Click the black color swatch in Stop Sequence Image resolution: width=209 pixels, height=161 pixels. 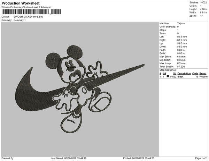click(x=168, y=76)
